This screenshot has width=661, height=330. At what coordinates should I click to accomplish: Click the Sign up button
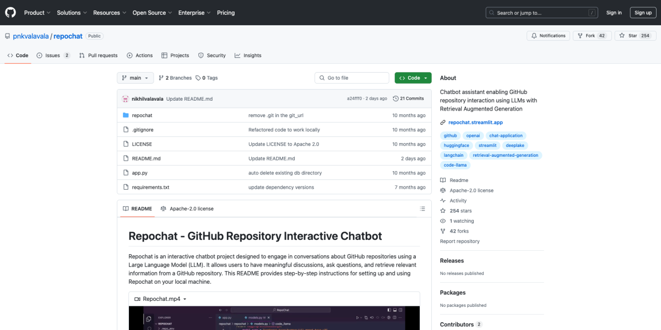tap(643, 12)
